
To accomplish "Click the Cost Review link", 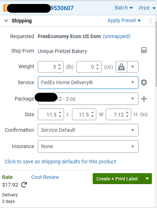I will (x=45, y=177).
